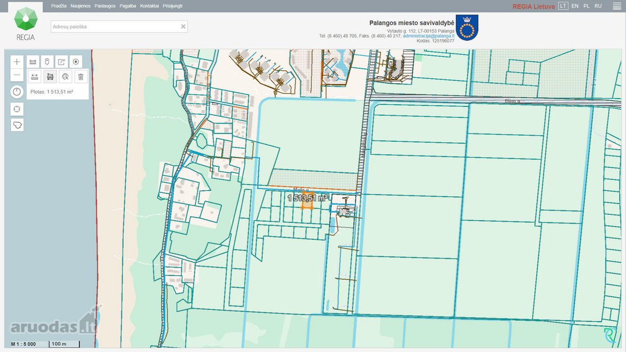
Task: Reset map rotation with compass button
Action: click(x=17, y=92)
